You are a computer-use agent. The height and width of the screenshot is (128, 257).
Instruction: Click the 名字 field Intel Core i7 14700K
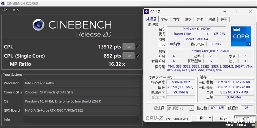point(197,29)
